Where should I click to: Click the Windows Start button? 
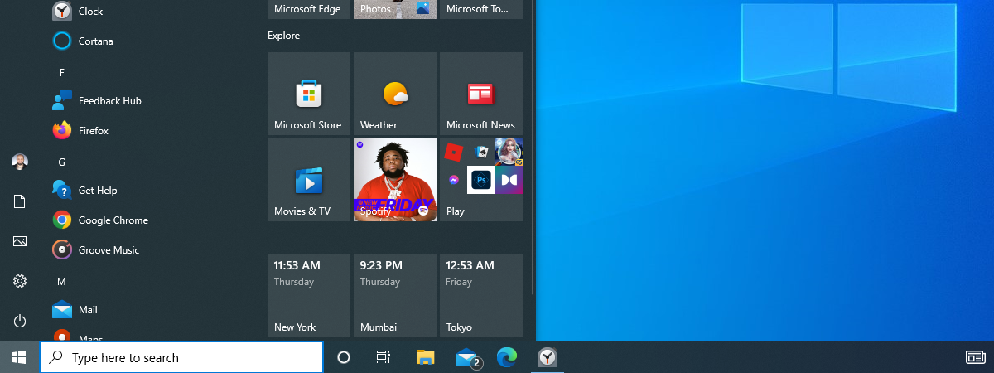pyautogui.click(x=20, y=357)
